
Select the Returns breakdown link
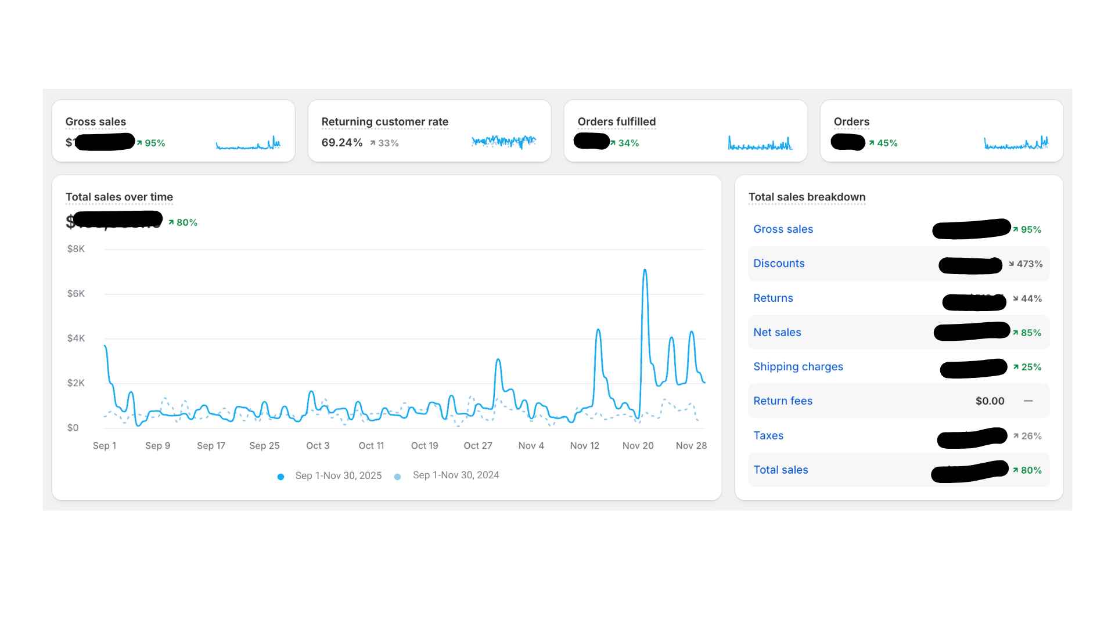tap(773, 298)
